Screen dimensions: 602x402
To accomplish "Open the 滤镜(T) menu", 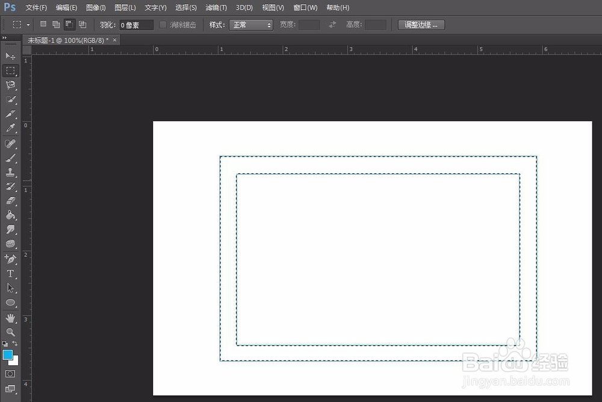I will pos(216,8).
